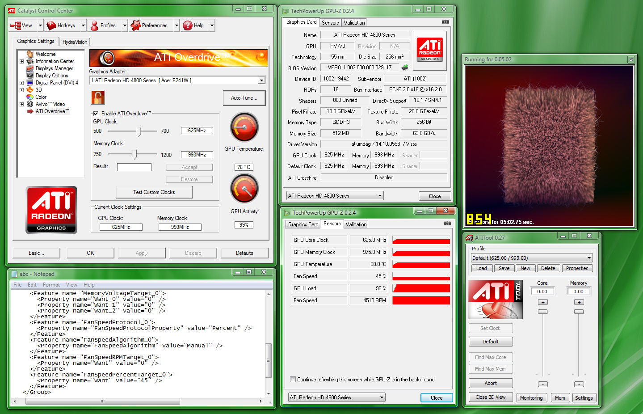Open Notepad Format menu

[51, 285]
